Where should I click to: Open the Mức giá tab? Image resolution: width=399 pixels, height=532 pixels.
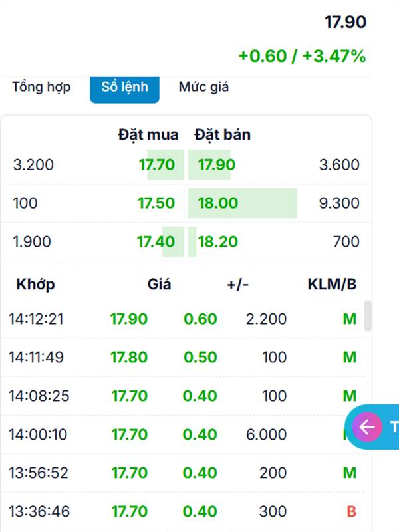[x=203, y=87]
